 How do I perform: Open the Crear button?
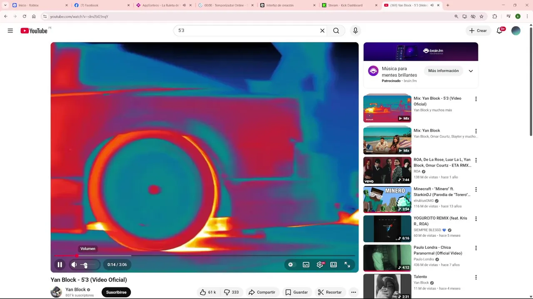click(x=478, y=31)
